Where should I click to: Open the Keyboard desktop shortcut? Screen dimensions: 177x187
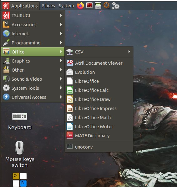[20, 121]
